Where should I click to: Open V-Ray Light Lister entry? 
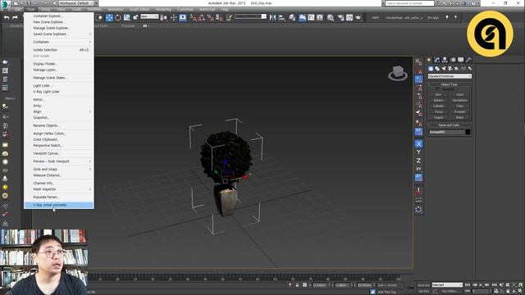pyautogui.click(x=58, y=92)
